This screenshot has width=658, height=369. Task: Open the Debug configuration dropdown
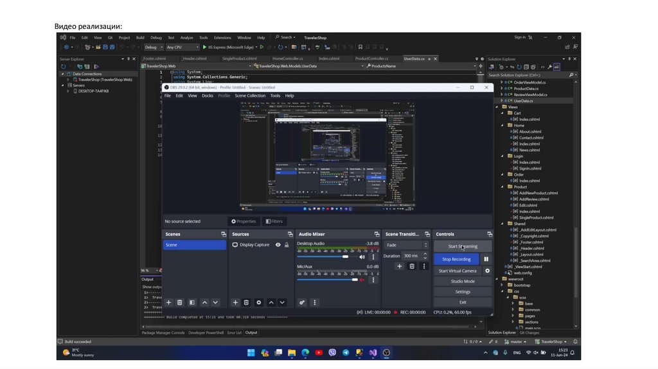[x=153, y=47]
